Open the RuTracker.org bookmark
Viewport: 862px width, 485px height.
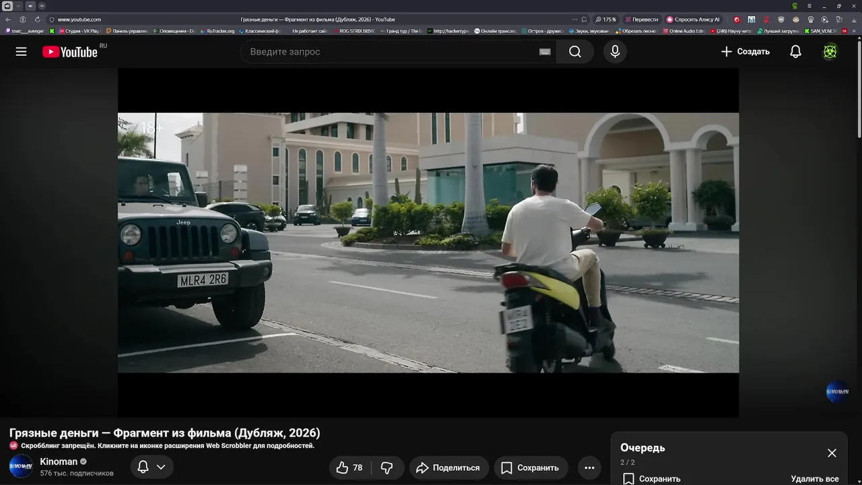(218, 31)
